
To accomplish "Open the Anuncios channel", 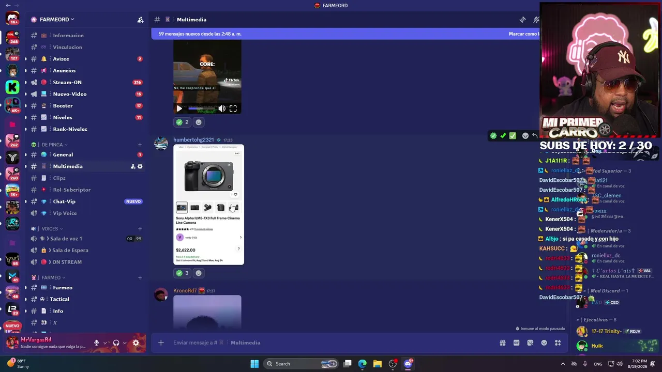I will tap(86, 70).
